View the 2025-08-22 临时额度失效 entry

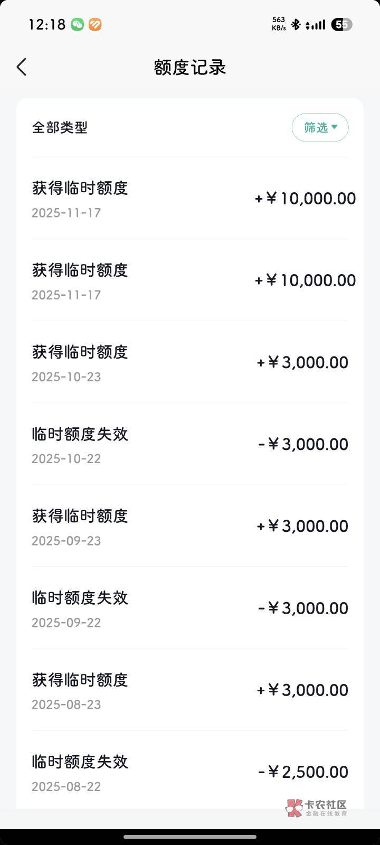[x=190, y=772]
